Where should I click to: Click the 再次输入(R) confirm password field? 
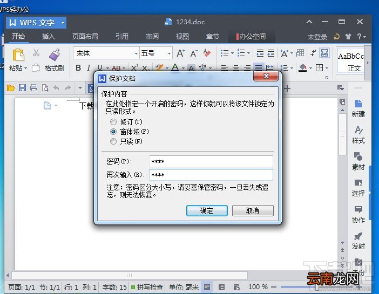point(211,175)
